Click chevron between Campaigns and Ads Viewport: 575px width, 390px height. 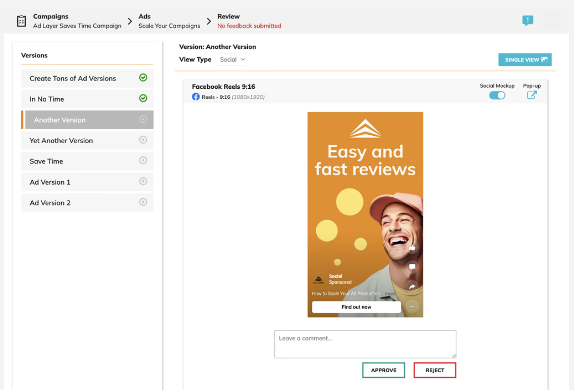coord(130,21)
